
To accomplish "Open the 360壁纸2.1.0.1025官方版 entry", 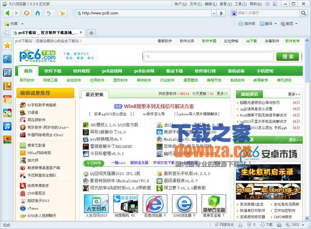I will [x=114, y=125].
